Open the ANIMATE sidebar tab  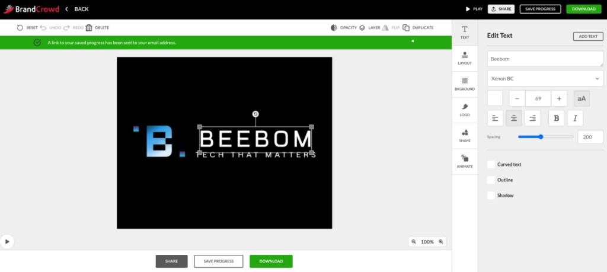[x=465, y=162]
